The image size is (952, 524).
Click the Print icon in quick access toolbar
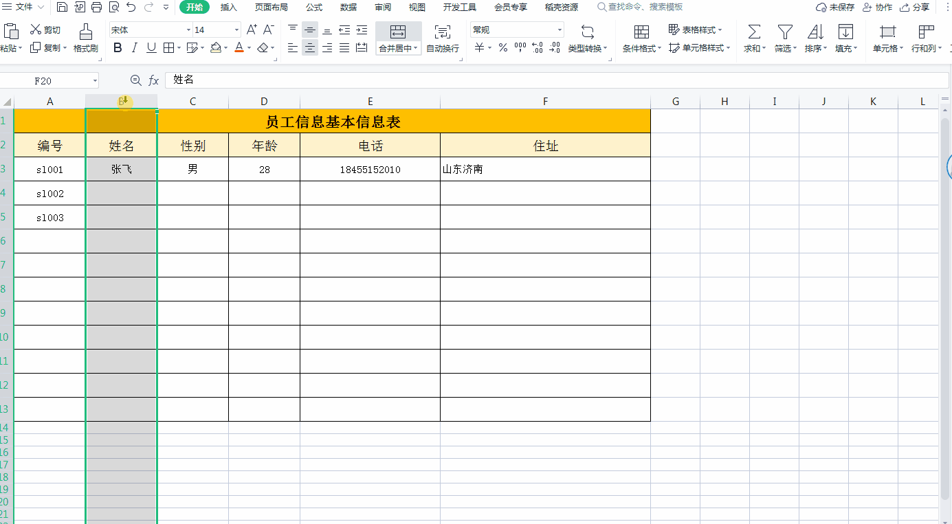[x=96, y=8]
